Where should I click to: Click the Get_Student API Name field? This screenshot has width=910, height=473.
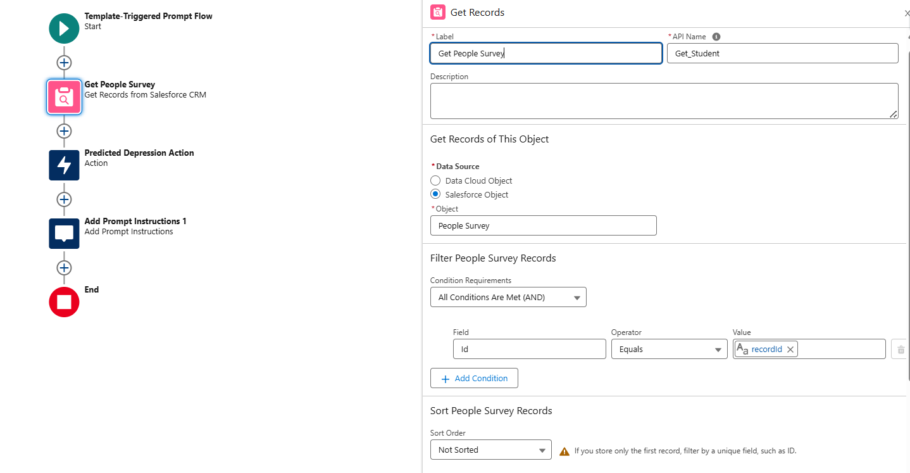782,54
